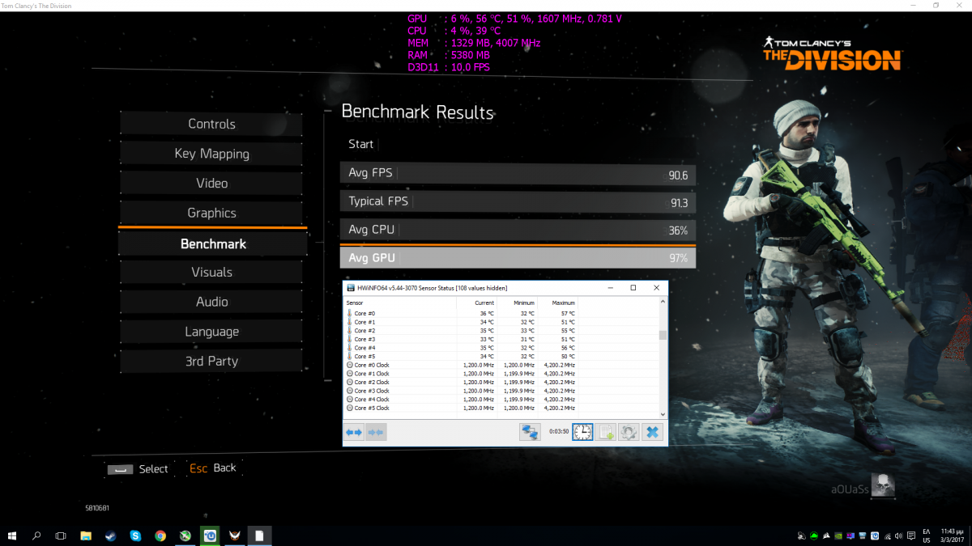This screenshot has width=972, height=546.
Task: Select the Core #3 Clock row label
Action: point(372,391)
